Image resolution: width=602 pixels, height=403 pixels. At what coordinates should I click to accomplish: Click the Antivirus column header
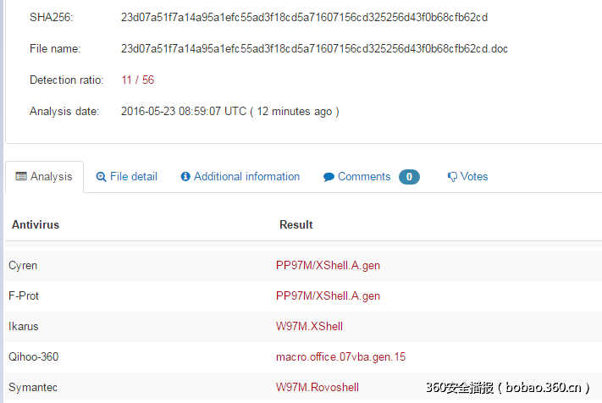tap(36, 225)
